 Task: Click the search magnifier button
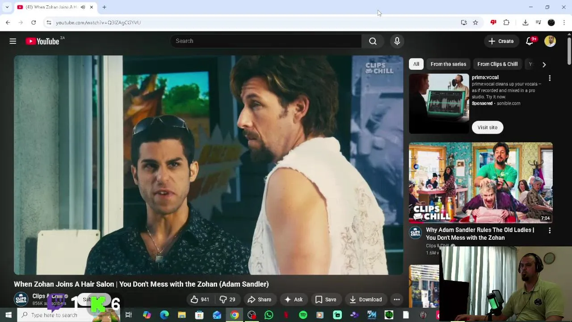373,41
